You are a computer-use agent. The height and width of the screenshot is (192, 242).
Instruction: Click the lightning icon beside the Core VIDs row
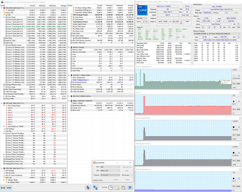(6, 10)
